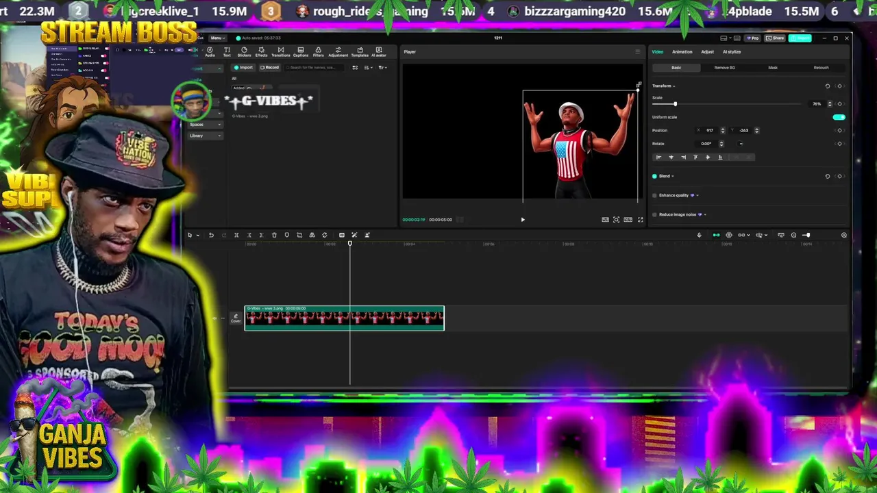Click the zoom-to-fit icon at timeline right end
This screenshot has height=493, width=877.
[x=843, y=235]
